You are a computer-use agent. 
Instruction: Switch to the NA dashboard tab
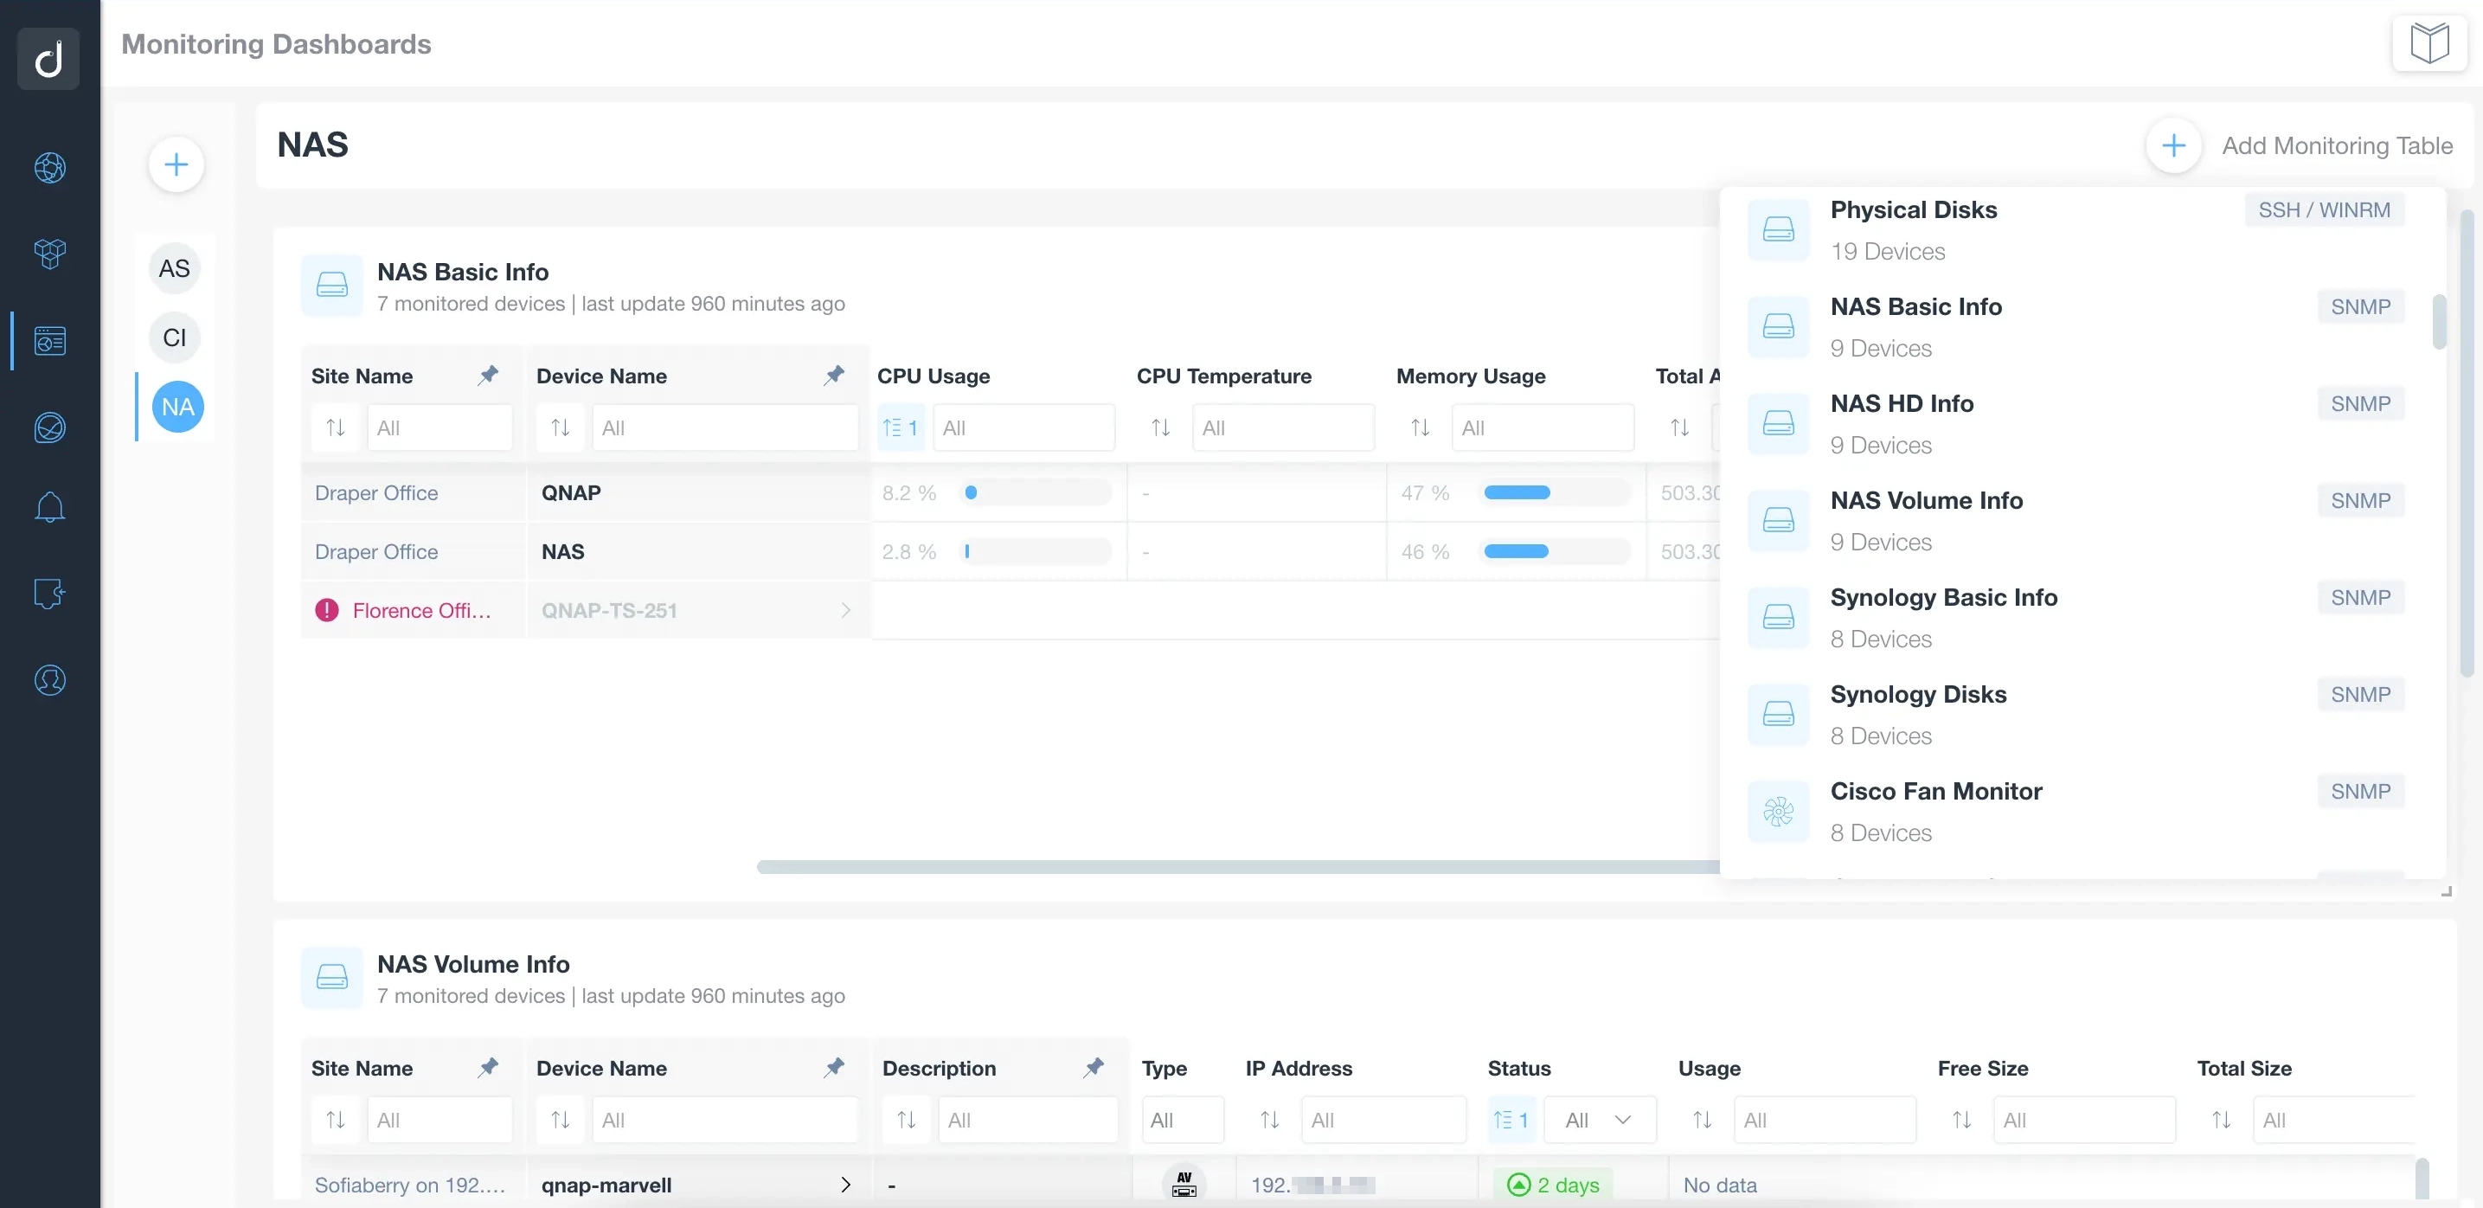click(x=176, y=406)
